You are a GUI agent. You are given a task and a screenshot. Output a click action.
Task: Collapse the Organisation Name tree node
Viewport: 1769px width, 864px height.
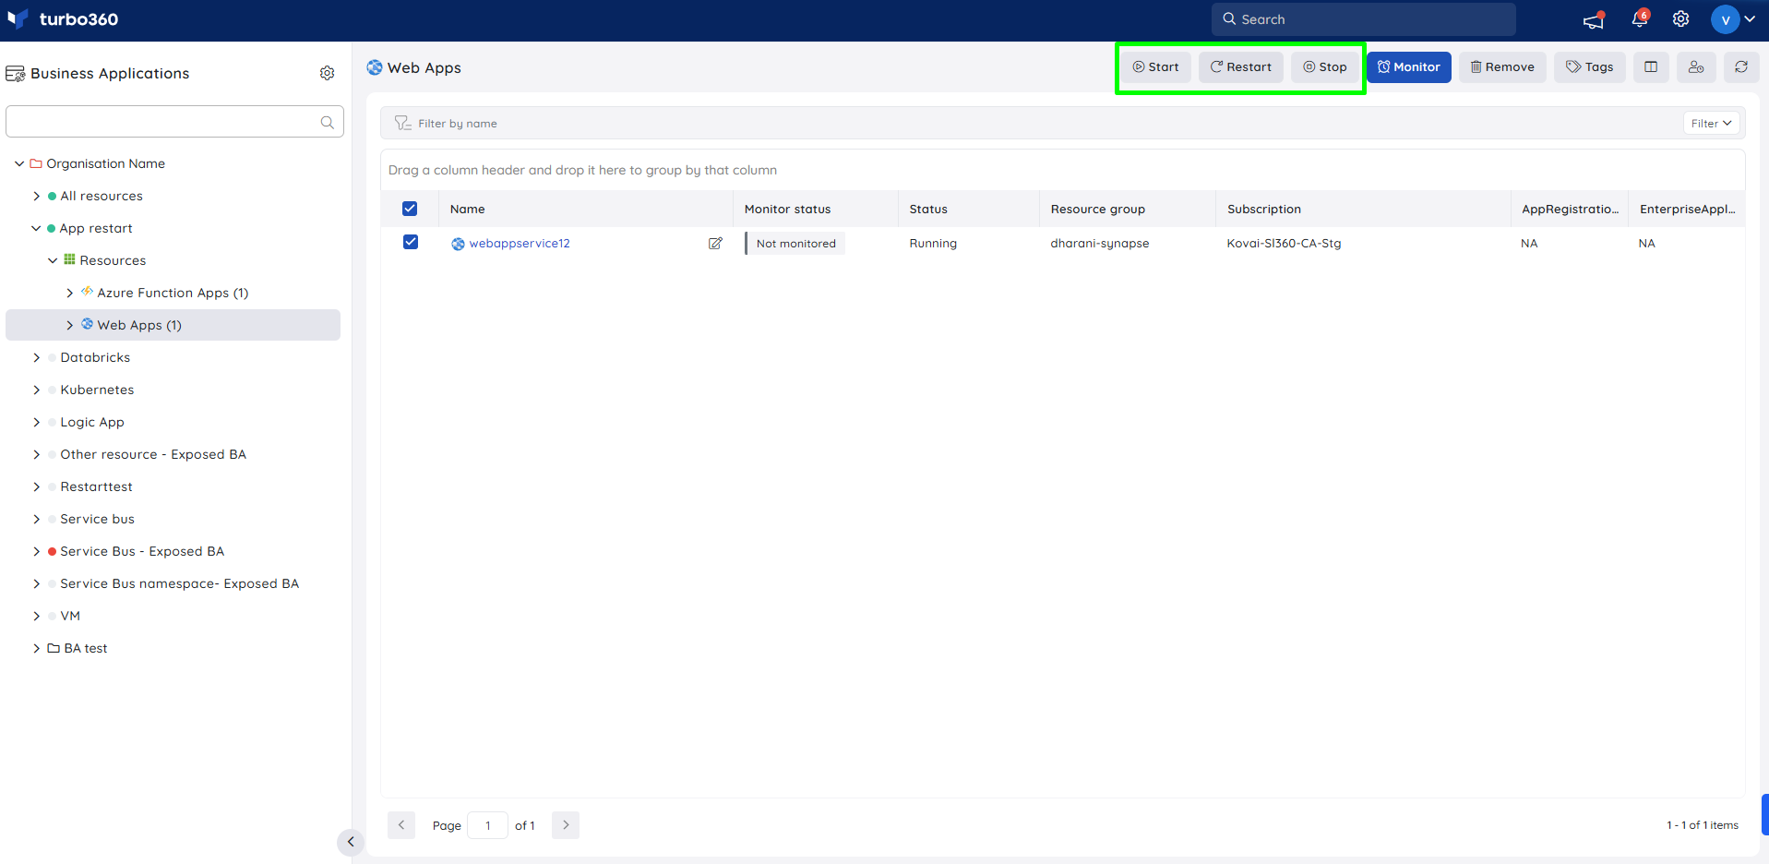(19, 163)
